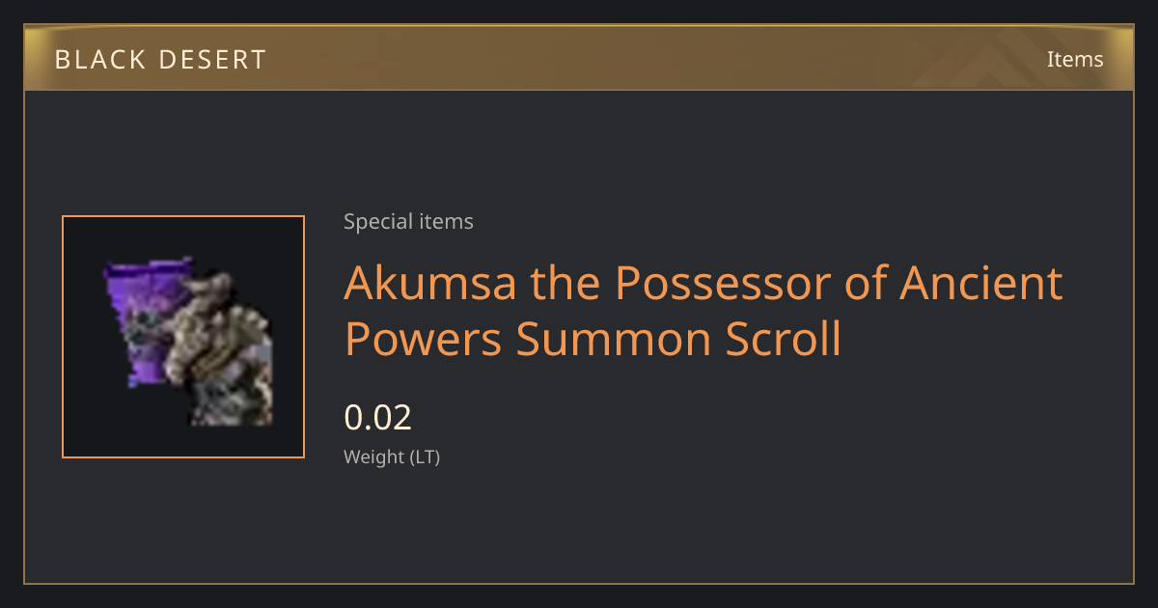Click the word Powers in the title

pyautogui.click(x=424, y=340)
